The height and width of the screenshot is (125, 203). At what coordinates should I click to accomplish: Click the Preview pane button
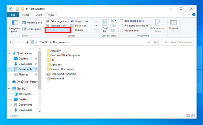pyautogui.click(x=32, y=23)
